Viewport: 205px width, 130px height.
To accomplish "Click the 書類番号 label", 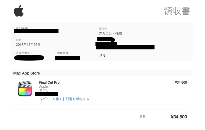I will point(62,53).
